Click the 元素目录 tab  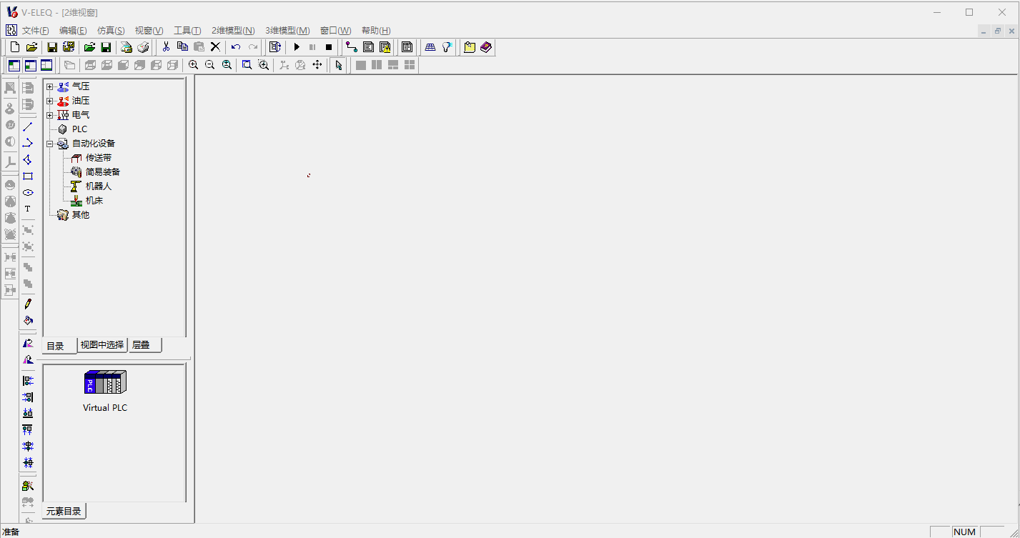[64, 512]
